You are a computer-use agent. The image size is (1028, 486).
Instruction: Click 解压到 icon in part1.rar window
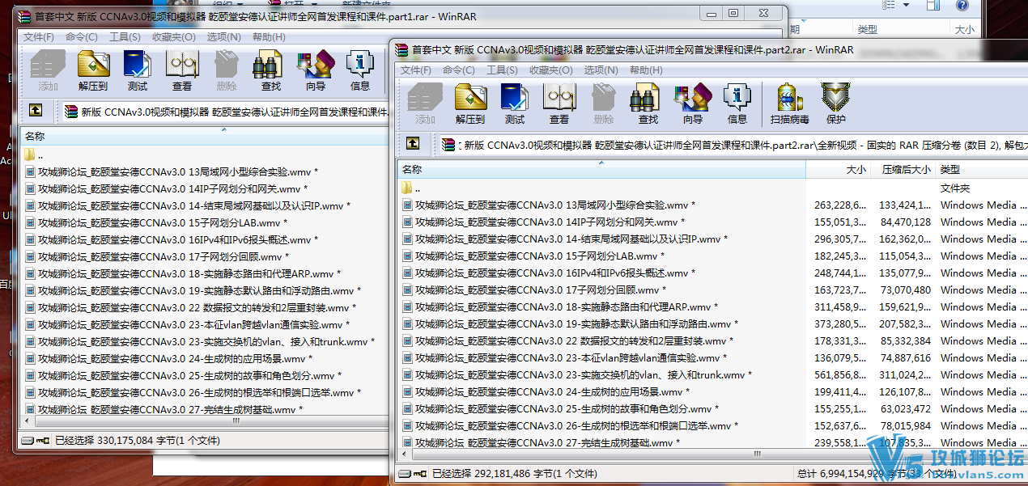[x=93, y=70]
